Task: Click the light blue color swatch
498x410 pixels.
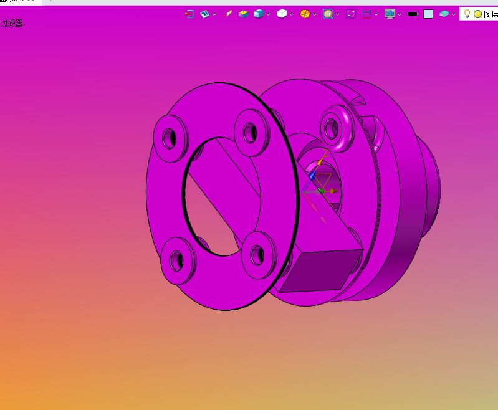Action: click(x=428, y=14)
